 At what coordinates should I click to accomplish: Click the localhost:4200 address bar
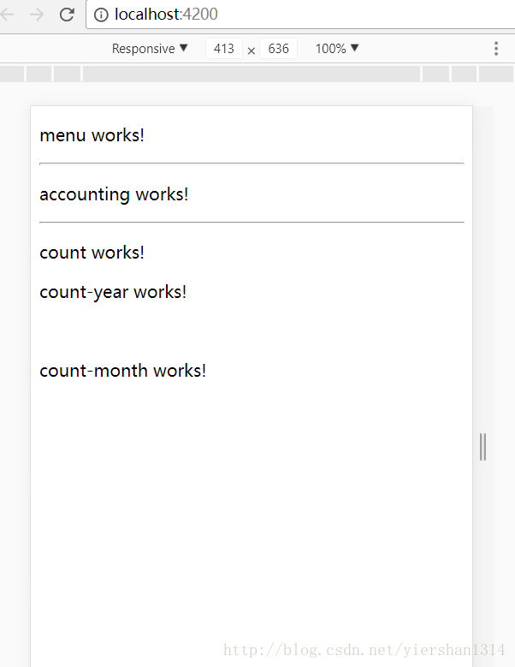[300, 15]
